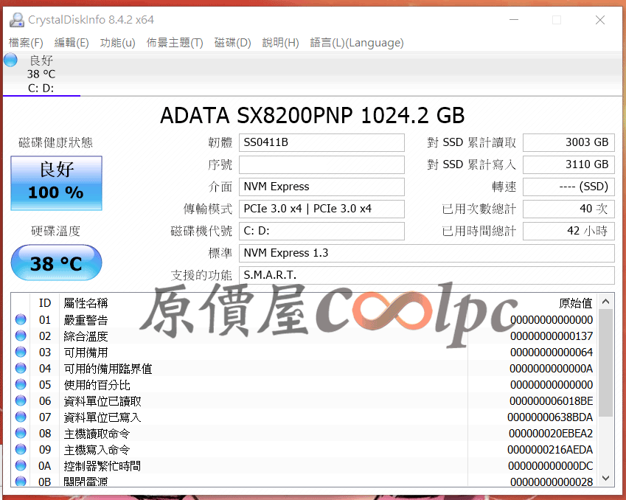626x500 pixels.
Task: Select attribute row 主機寫入命令
Action: (305, 449)
